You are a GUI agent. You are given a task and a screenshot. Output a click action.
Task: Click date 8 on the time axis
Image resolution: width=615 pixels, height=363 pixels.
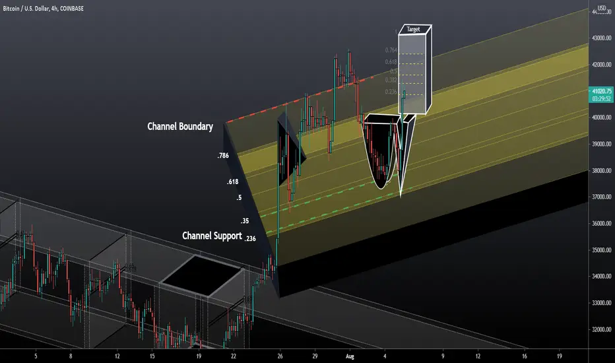pos(71,356)
